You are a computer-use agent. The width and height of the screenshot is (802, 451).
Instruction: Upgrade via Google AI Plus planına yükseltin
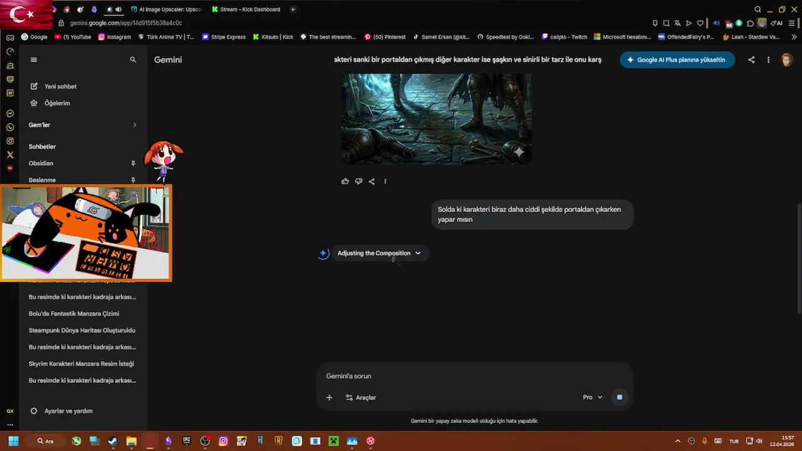coord(677,60)
